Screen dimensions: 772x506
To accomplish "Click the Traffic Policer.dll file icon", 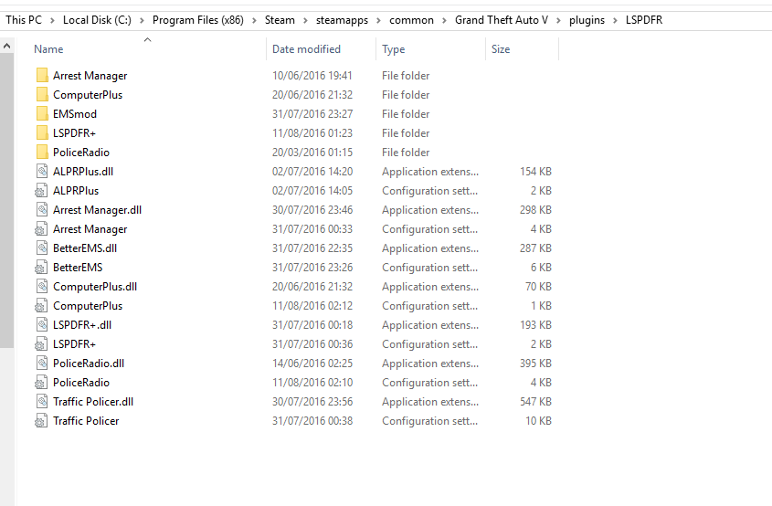I will click(42, 402).
